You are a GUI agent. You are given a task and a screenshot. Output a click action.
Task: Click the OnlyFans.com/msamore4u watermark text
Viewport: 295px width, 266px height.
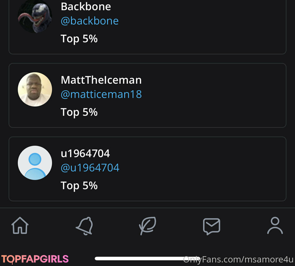(x=238, y=259)
